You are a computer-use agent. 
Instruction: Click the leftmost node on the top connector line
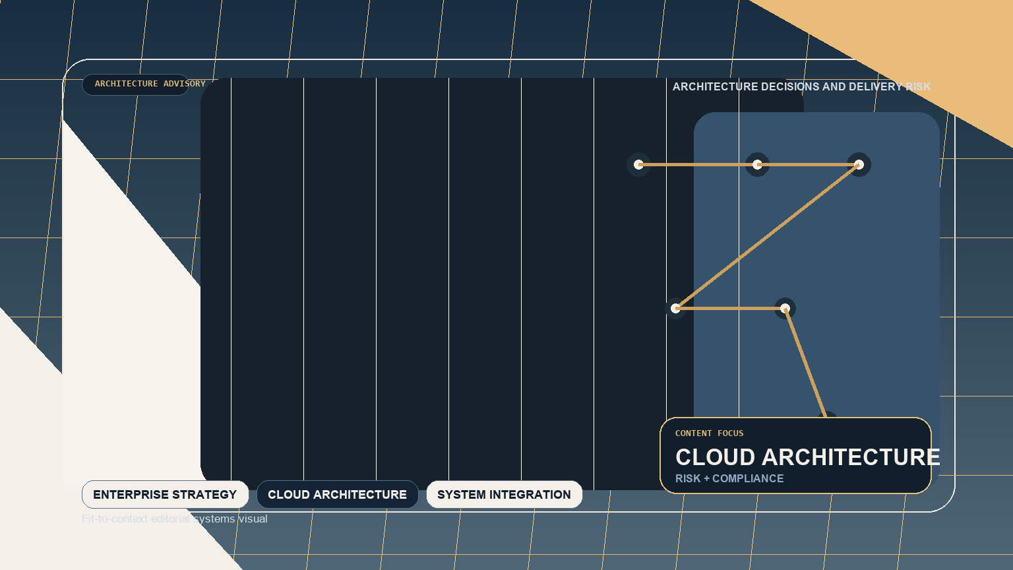(x=638, y=165)
